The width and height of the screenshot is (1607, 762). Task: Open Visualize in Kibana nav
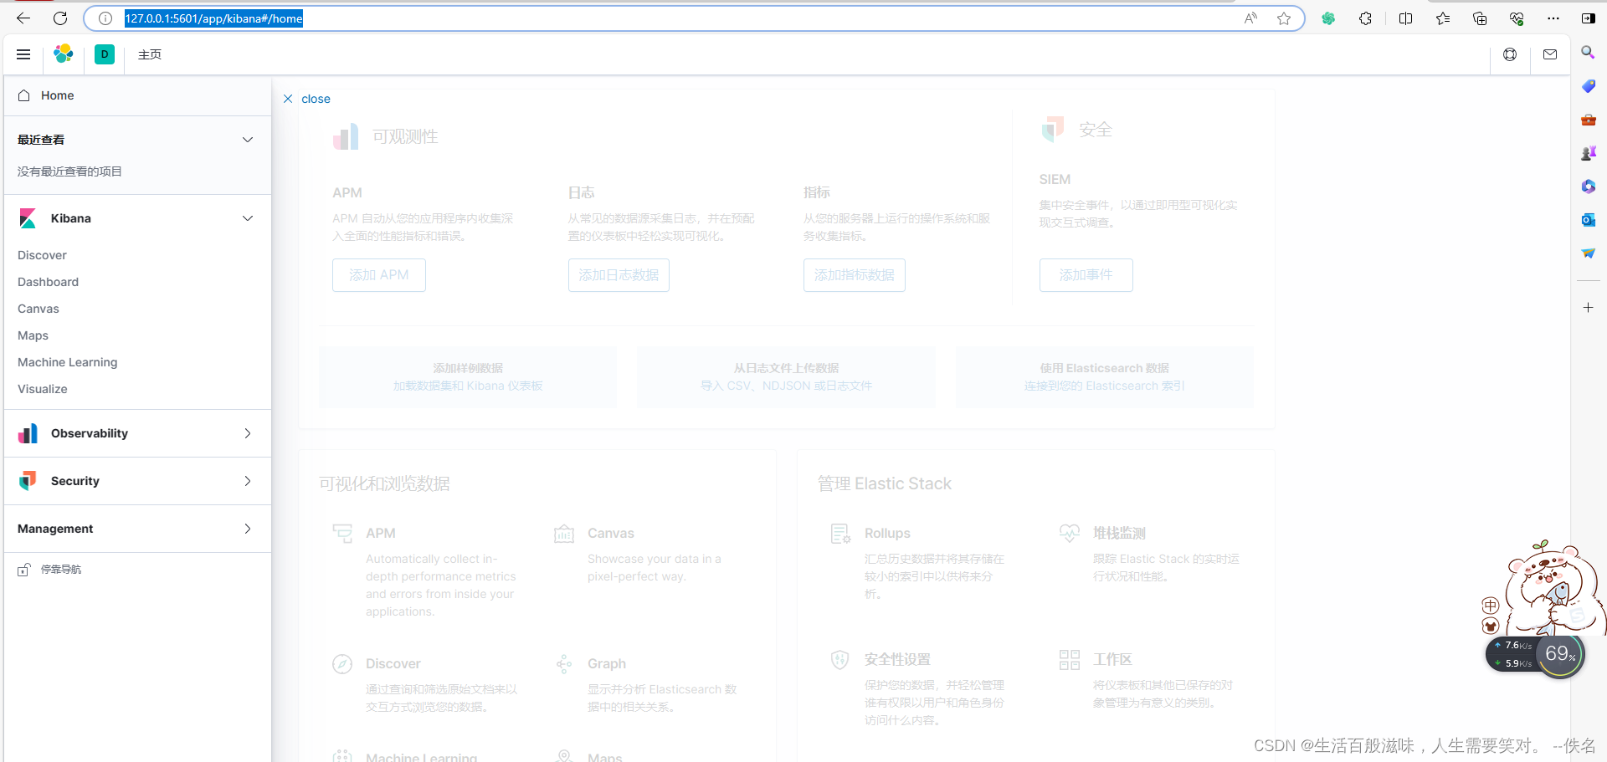[43, 389]
